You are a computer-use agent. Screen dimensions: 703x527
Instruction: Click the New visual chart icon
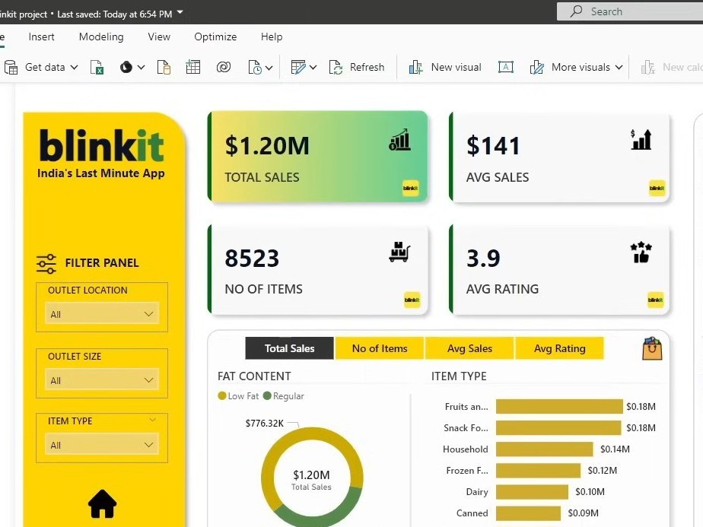[x=415, y=68]
